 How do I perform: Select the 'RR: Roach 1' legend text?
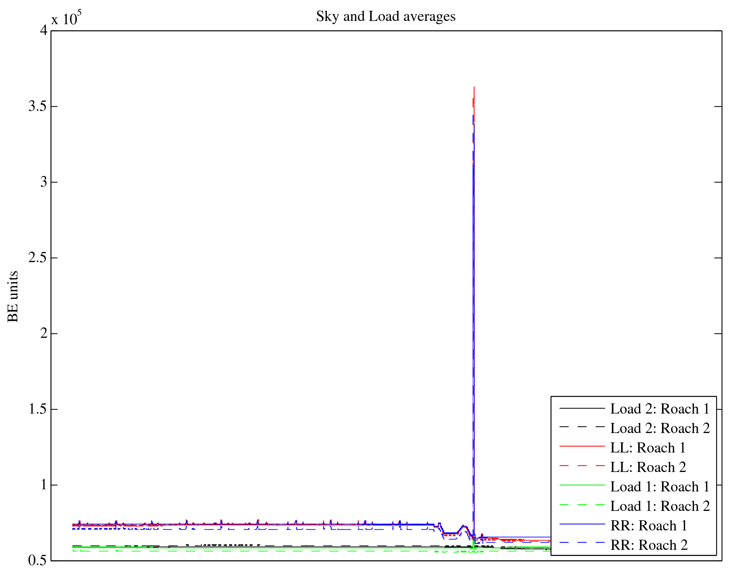[x=648, y=526]
